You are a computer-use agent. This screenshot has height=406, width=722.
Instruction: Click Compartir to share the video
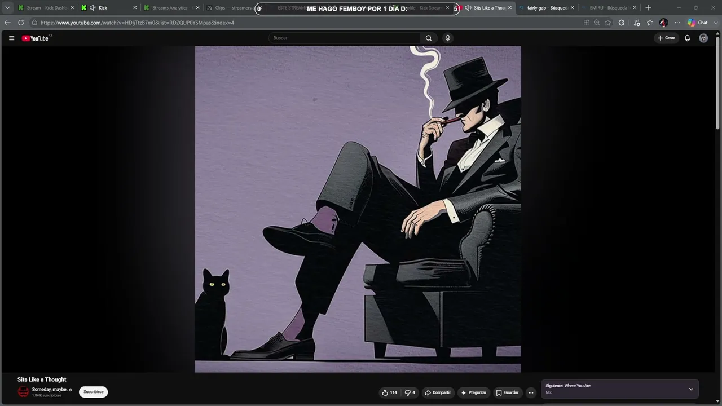[438, 392]
